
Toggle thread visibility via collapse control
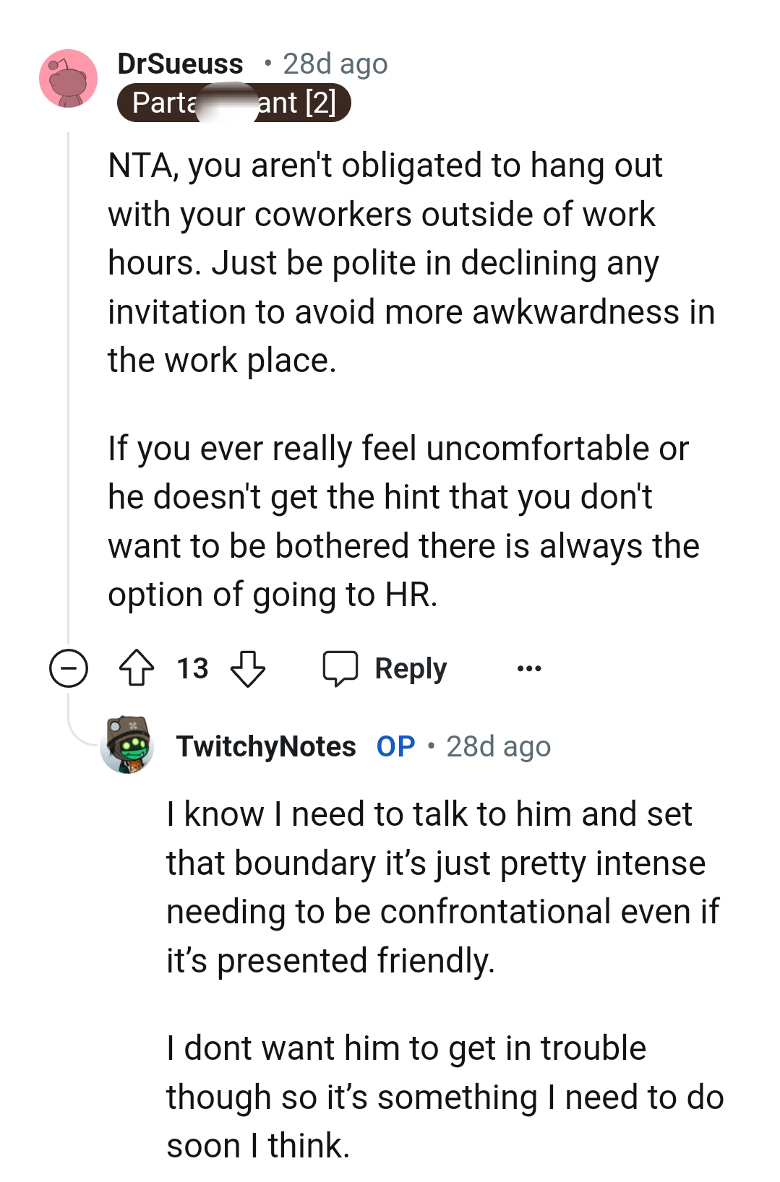point(66,668)
